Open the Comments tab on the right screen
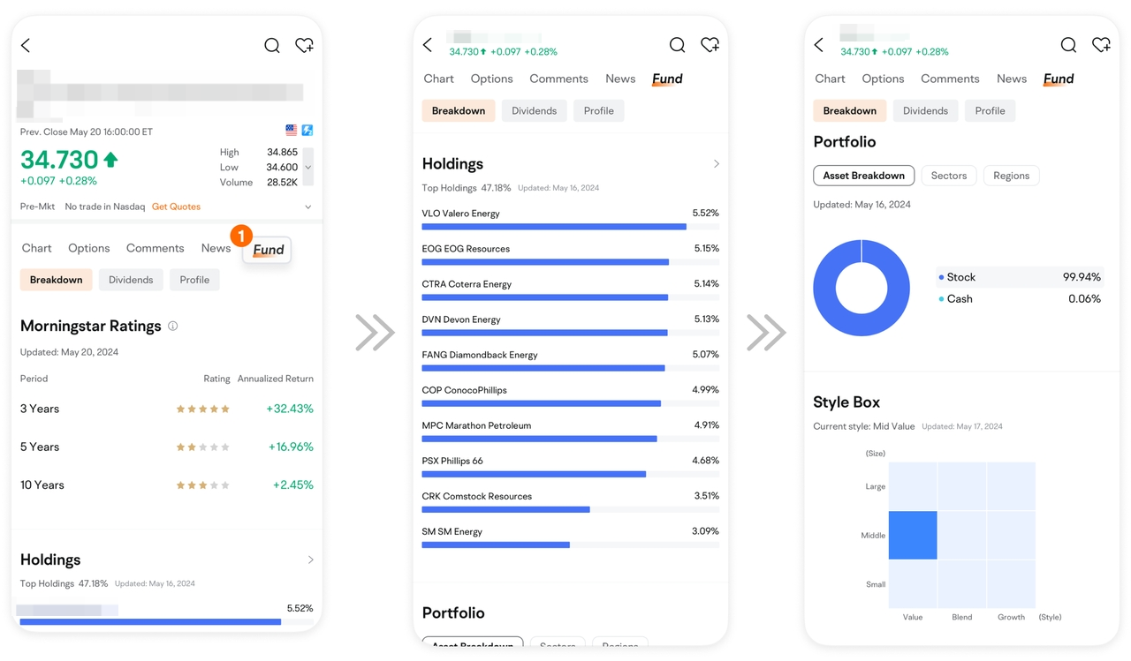Image resolution: width=1131 pixels, height=661 pixels. 951,79
